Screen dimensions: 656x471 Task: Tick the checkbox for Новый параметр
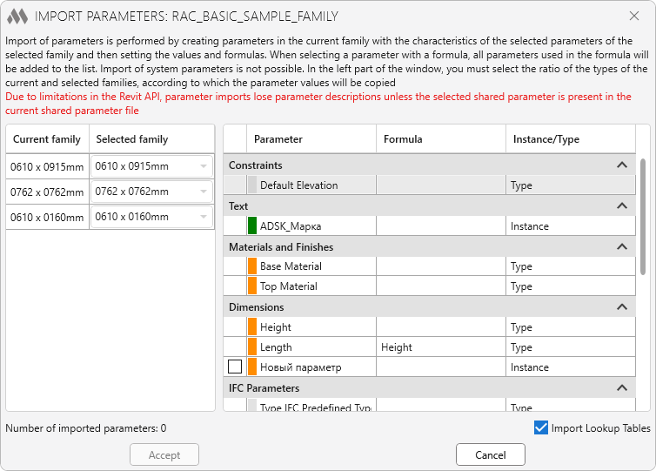(x=235, y=367)
